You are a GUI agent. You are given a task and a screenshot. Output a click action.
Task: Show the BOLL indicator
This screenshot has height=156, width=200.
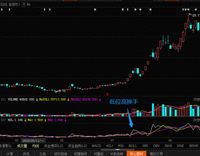click(x=133, y=146)
